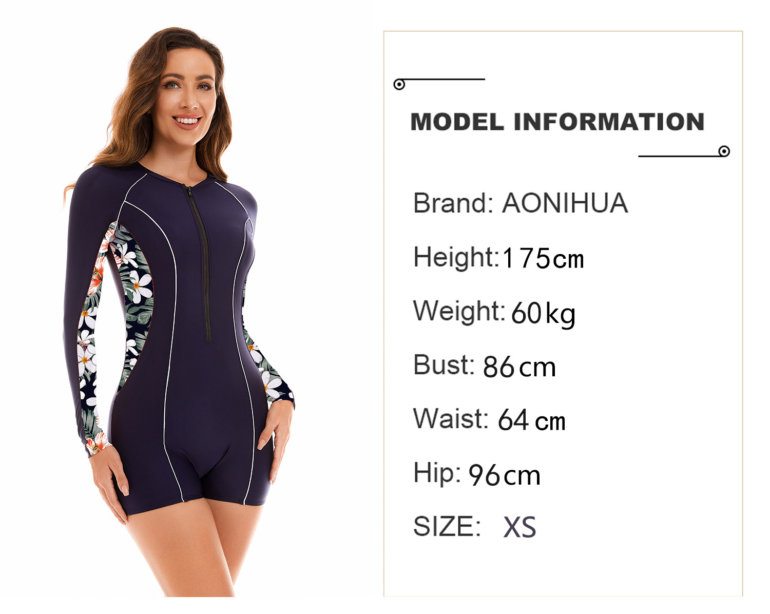Screen dimensions: 770x614
Task: Click the AONIHUA brand name
Action: [x=565, y=203]
